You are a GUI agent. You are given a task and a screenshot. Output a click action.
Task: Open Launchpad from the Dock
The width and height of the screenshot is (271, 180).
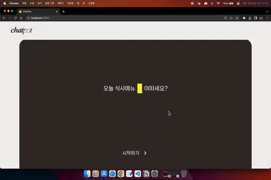click(x=96, y=174)
